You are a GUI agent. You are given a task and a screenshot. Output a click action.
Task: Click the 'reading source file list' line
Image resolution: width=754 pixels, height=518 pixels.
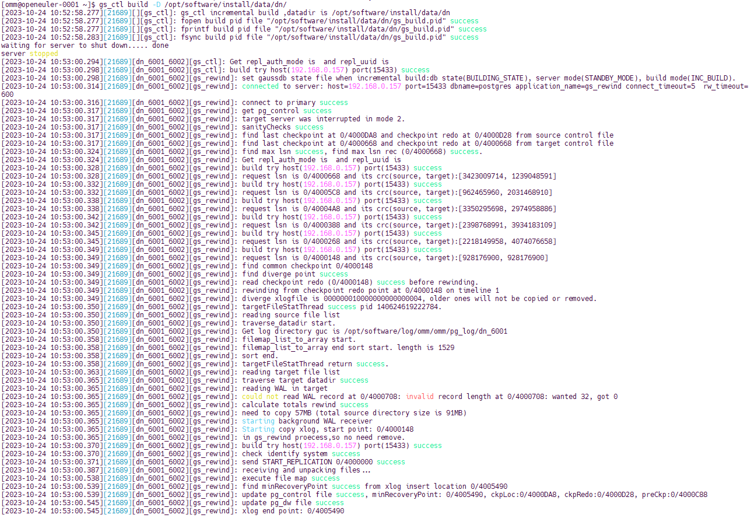point(170,314)
